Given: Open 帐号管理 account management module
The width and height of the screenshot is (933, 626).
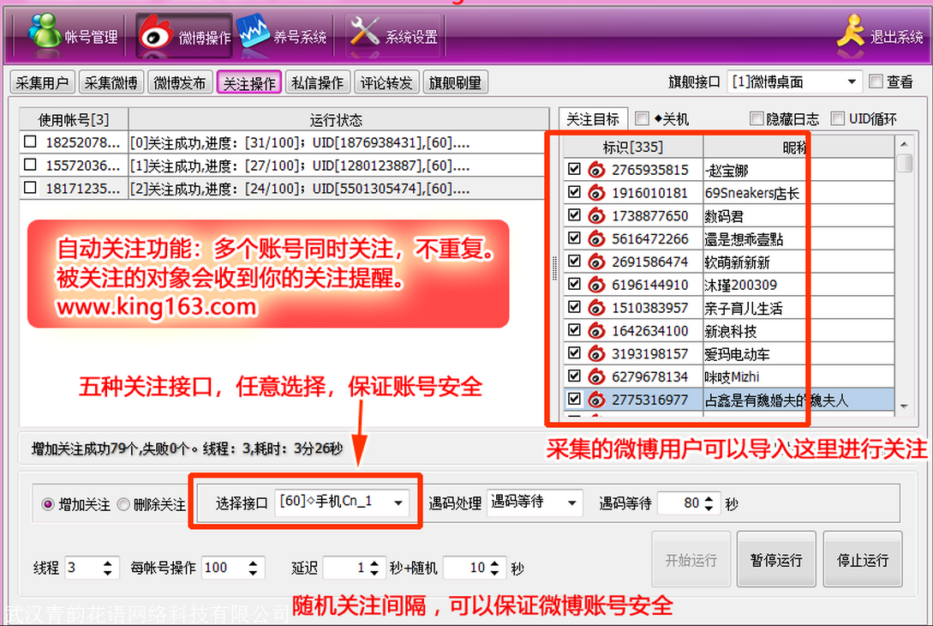Looking at the screenshot, I should point(74,35).
